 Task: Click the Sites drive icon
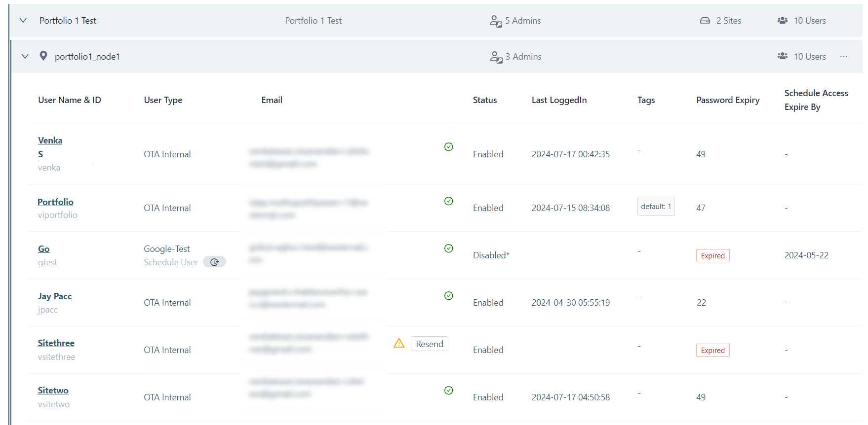[705, 21]
